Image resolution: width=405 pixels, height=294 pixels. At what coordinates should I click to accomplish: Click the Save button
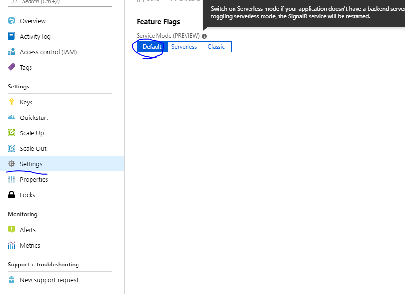[149, 1]
